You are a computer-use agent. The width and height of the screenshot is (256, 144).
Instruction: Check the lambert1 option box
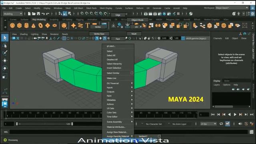159,136
